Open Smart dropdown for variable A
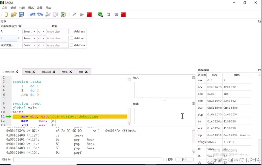Image resolution: width=262 pixels, height=165 pixels. point(30,31)
